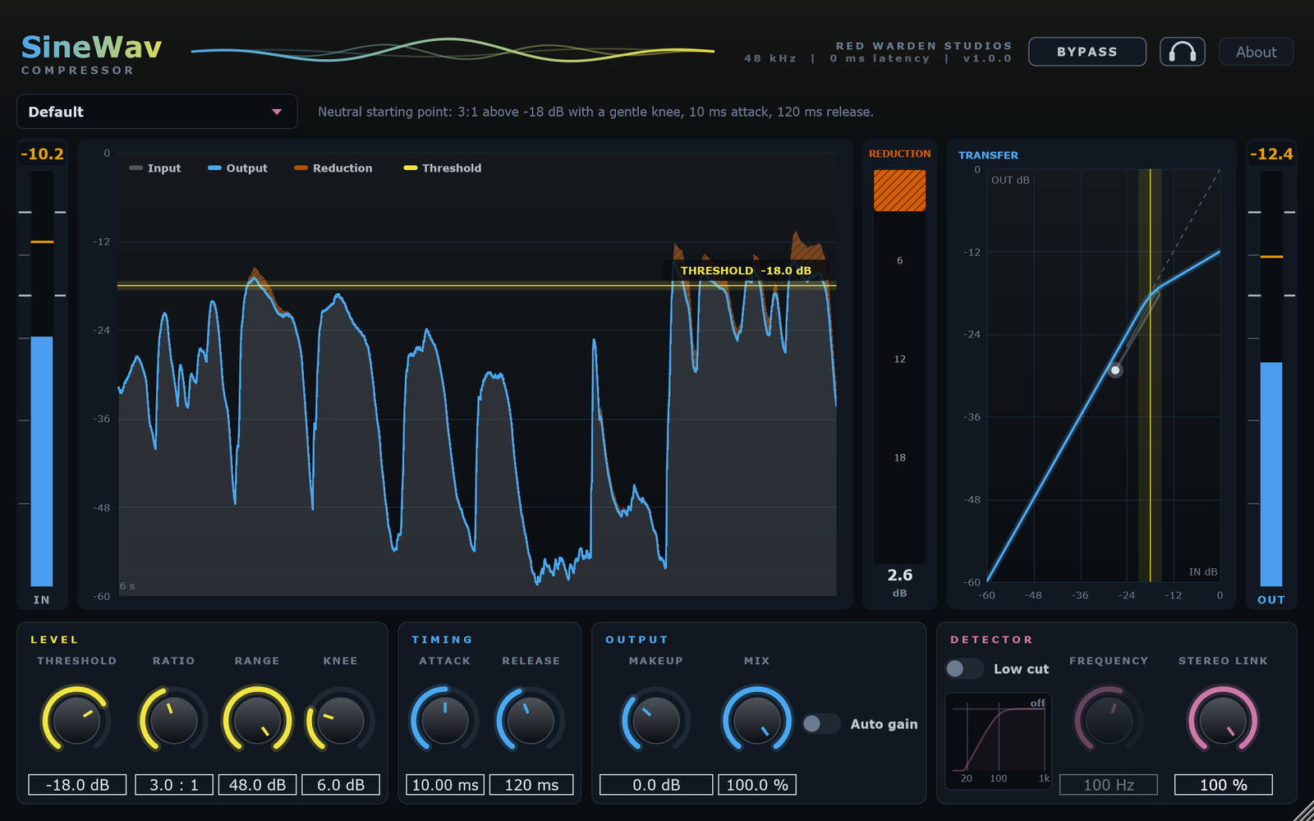Select the 10.00 ms attack field
1314x821 pixels.
tap(445, 785)
